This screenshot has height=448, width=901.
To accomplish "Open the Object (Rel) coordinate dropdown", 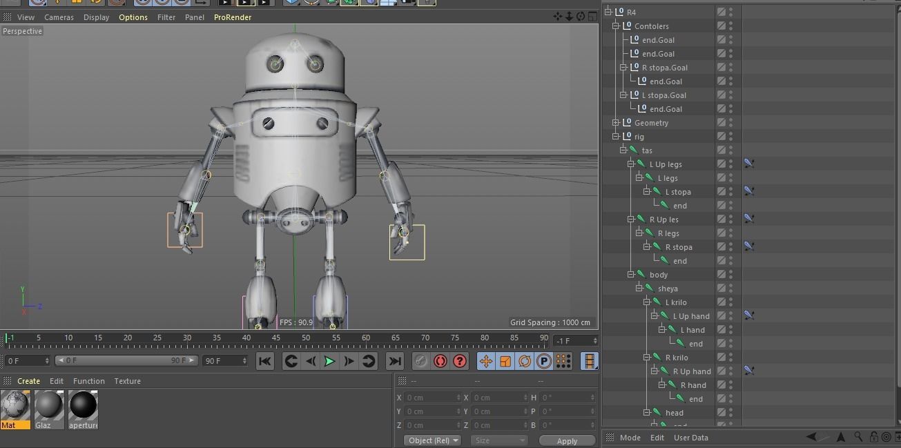I will [432, 440].
